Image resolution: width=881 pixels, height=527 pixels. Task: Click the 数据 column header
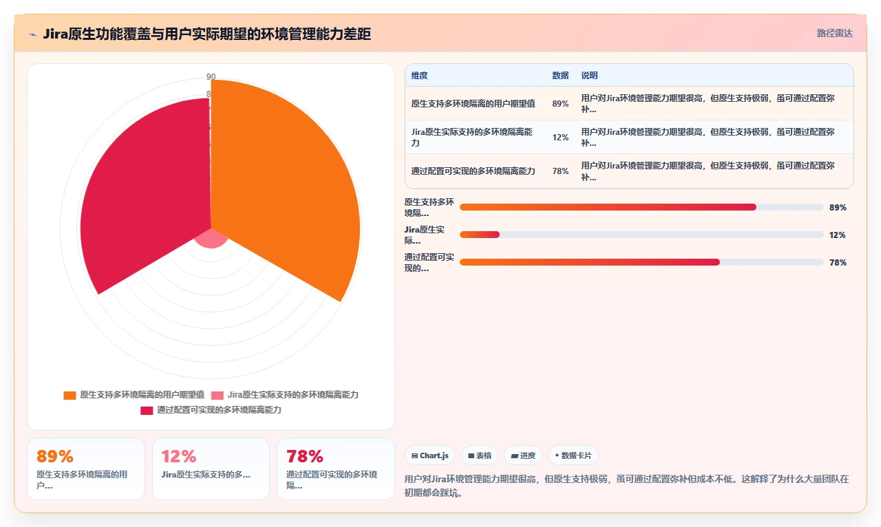click(x=560, y=76)
